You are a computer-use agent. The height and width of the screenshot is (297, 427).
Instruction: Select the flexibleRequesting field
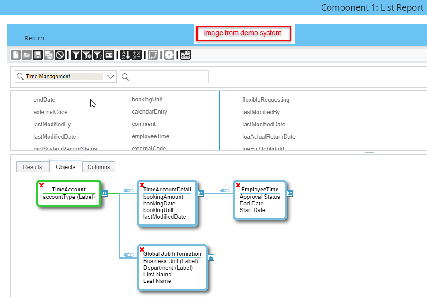pyautogui.click(x=266, y=100)
